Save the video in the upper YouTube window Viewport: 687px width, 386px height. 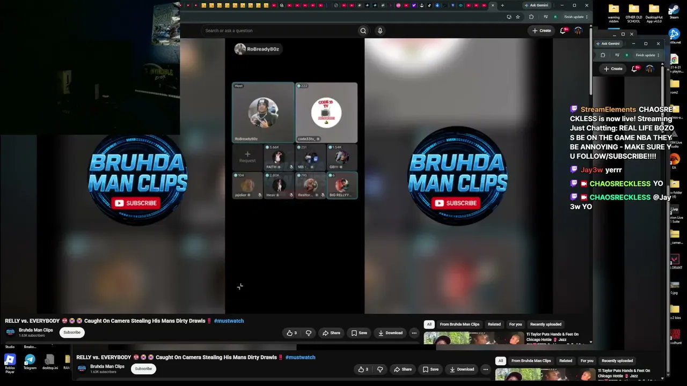click(359, 333)
